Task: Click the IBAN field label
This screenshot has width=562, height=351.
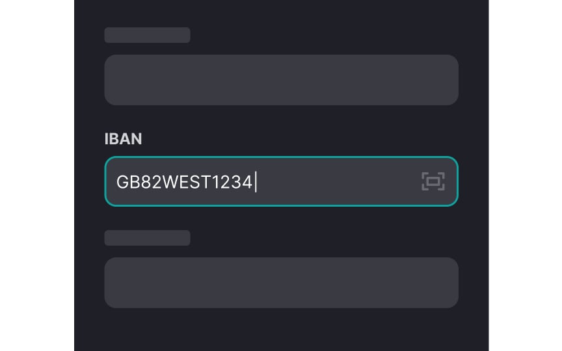Action: 123,139
